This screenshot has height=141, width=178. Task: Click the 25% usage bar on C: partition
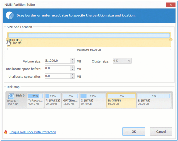click(x=93, y=96)
